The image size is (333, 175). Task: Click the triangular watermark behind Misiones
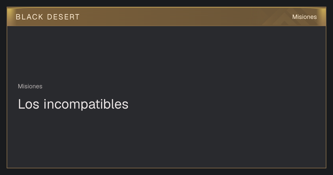(x=286, y=17)
